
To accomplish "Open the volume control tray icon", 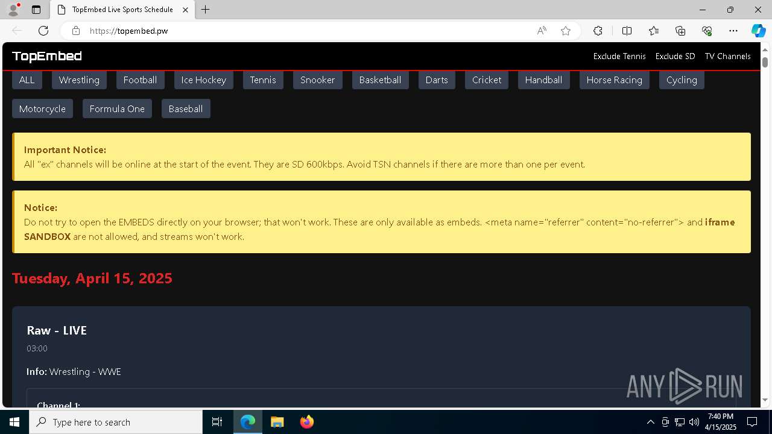I will 694,422.
